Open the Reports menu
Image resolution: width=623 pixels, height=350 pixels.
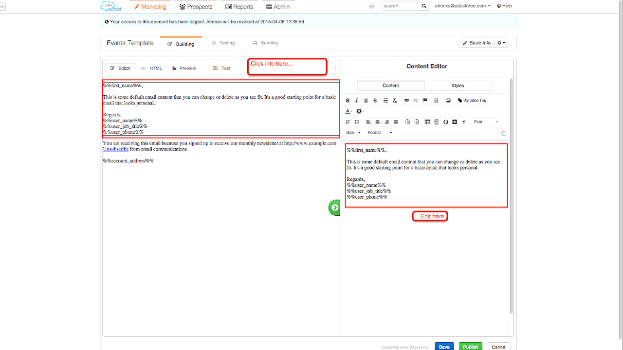(x=239, y=7)
